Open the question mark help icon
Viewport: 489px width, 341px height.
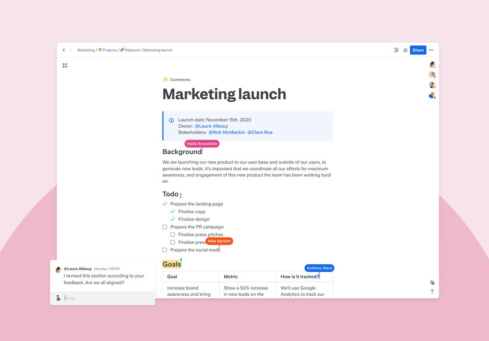click(432, 292)
